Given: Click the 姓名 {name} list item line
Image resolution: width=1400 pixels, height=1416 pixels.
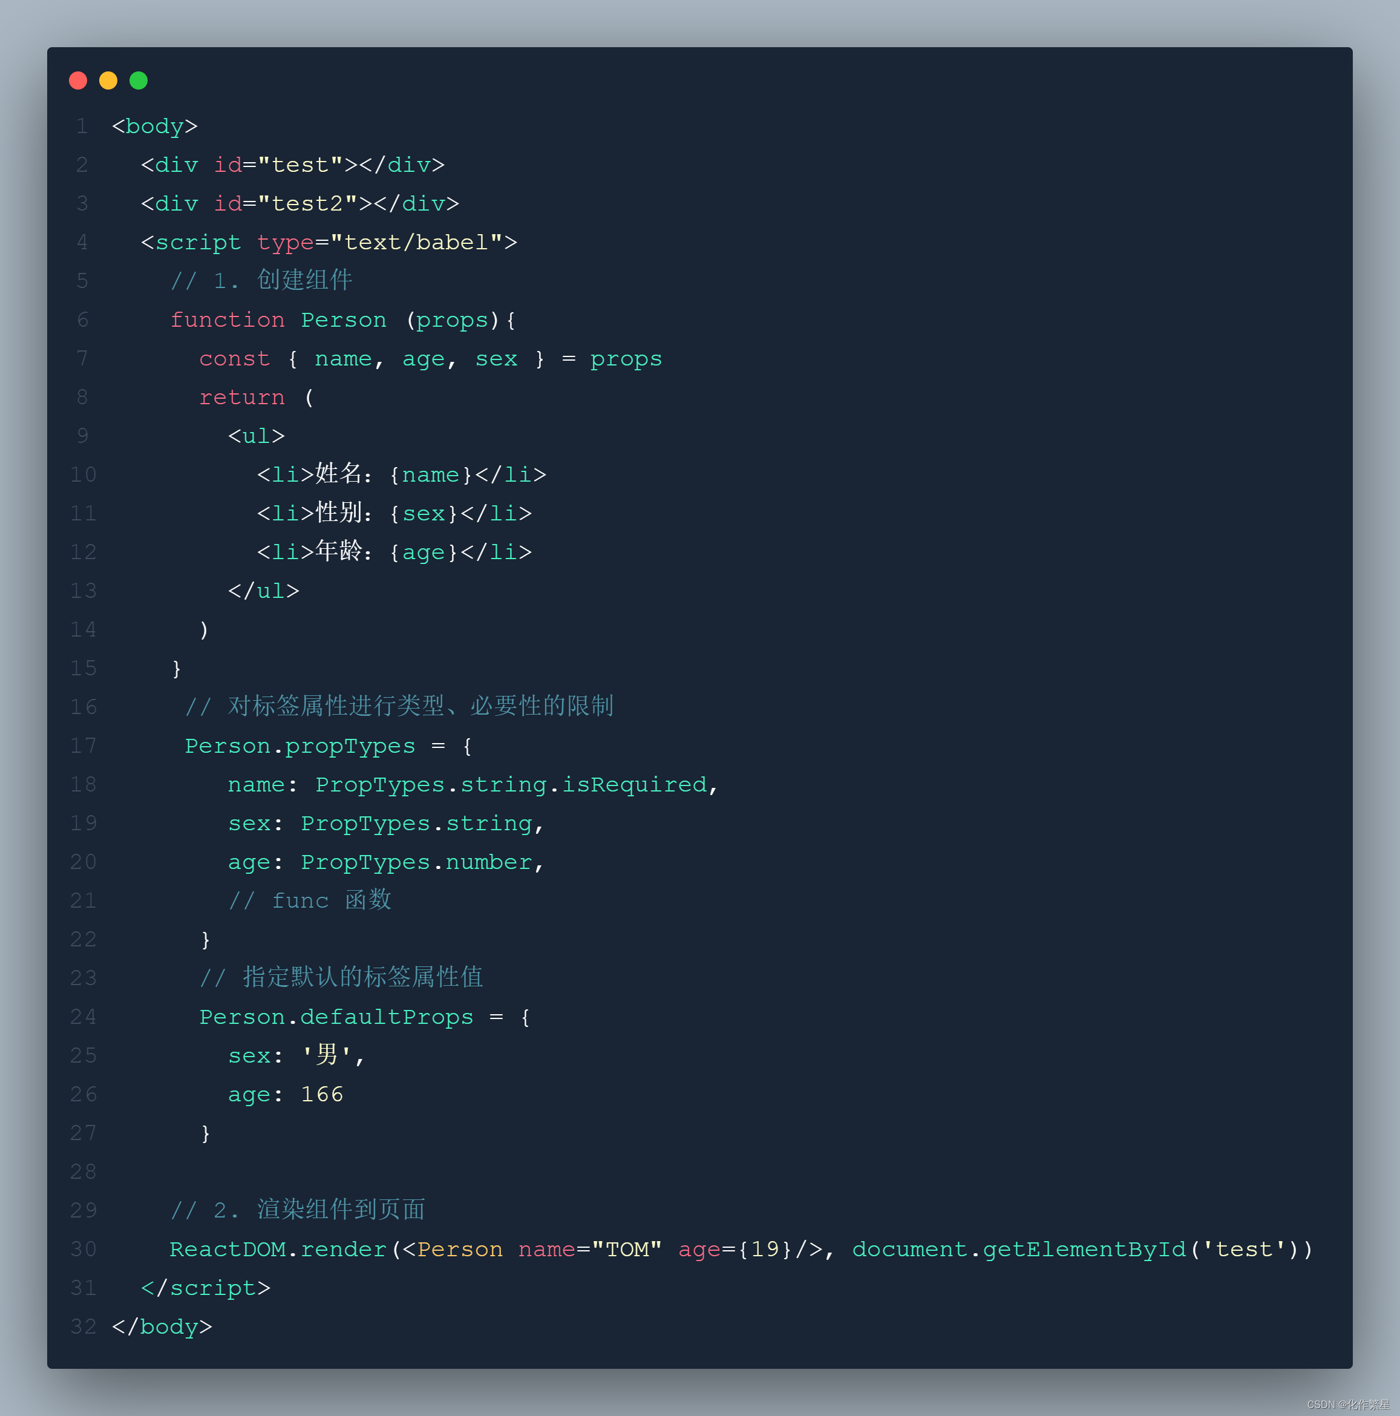Looking at the screenshot, I should click(x=402, y=474).
